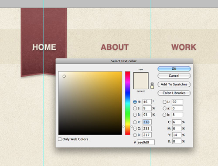
Task: Cancel the Select text color dialog
Action: [x=174, y=76]
